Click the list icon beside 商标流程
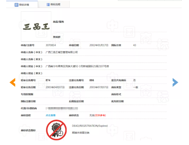Image resolution: width=189 pixels, height=145 pixels. pos(48,5)
